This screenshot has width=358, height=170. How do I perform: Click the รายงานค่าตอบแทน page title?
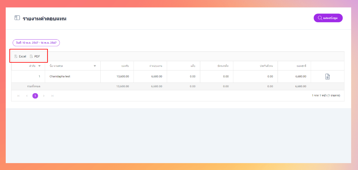tap(45, 18)
